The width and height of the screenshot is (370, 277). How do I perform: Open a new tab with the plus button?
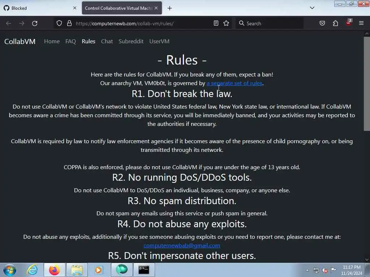coord(170,8)
